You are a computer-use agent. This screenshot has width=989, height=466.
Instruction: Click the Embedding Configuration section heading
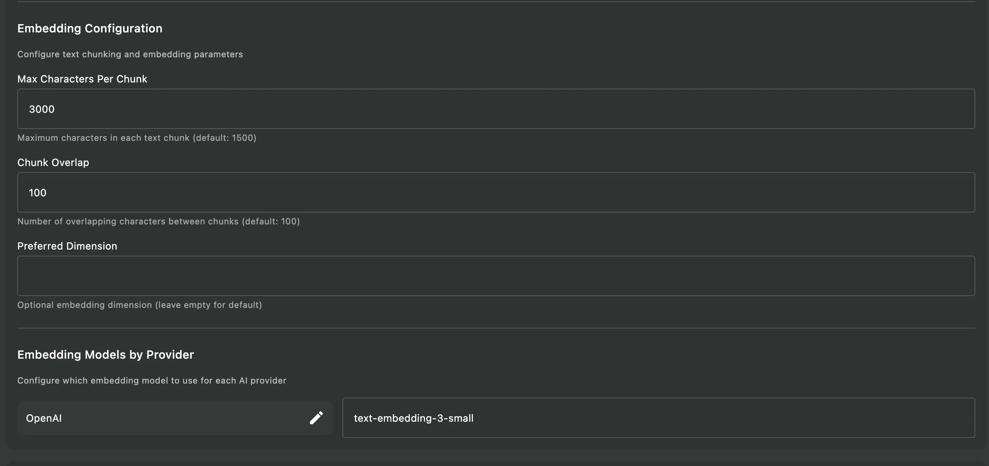point(89,28)
